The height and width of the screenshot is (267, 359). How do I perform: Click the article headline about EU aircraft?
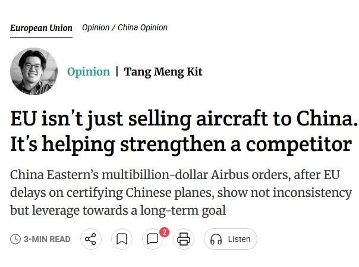tap(184, 131)
